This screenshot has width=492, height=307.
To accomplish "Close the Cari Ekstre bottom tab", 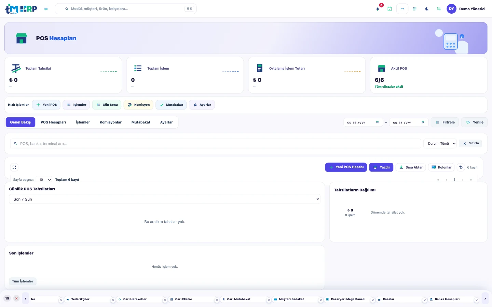I will coord(217,301).
